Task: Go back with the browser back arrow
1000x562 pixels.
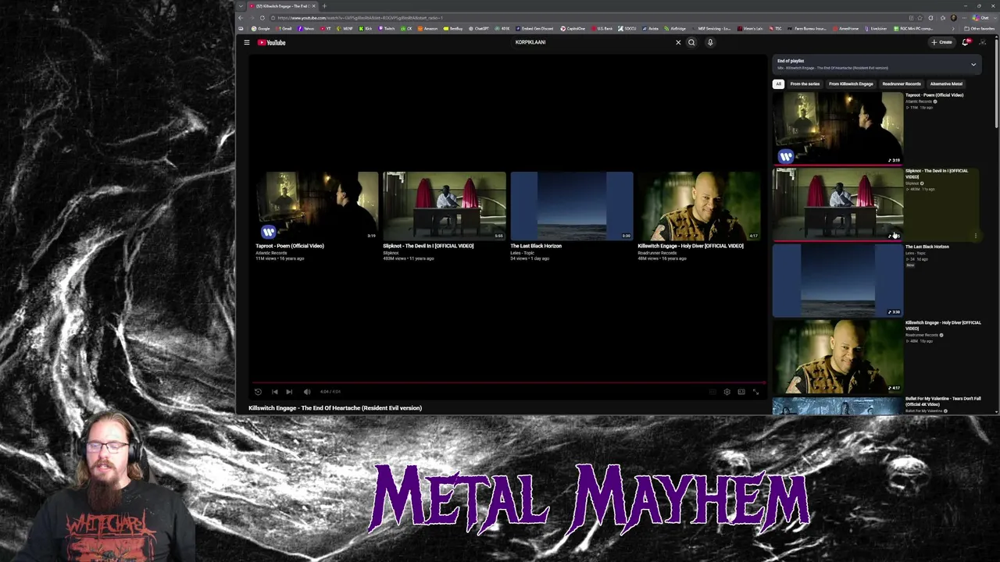Action: pos(241,17)
